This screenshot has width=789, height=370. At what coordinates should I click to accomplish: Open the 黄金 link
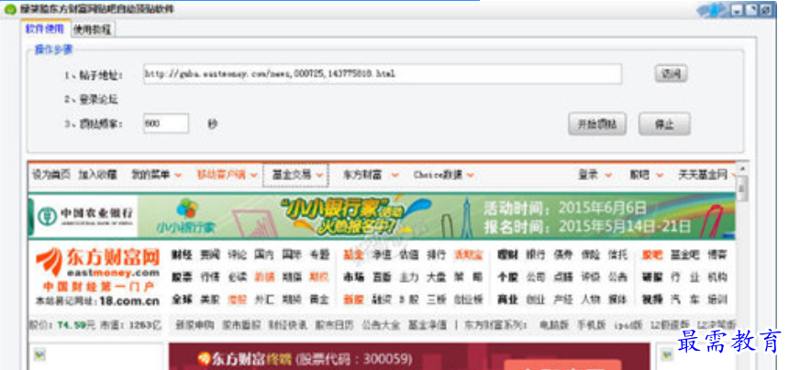tap(319, 299)
